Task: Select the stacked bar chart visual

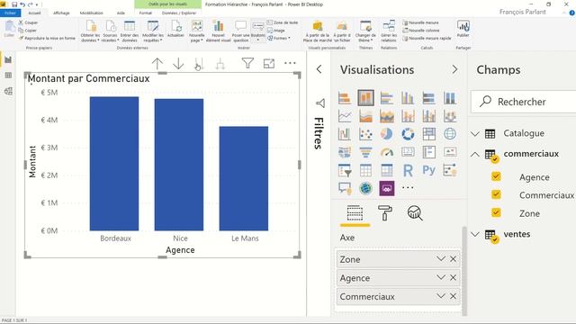Action: pos(345,98)
